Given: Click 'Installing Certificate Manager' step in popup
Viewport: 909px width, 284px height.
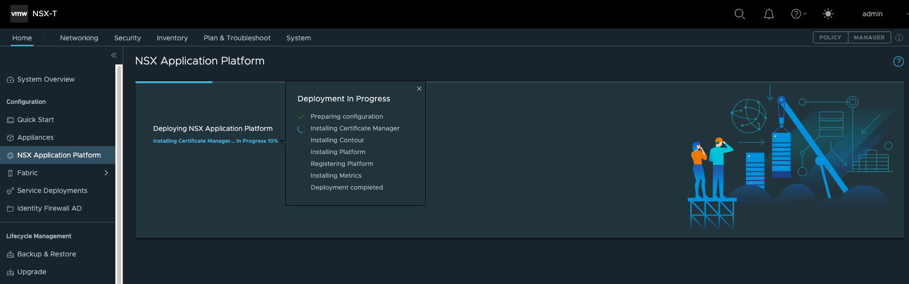Looking at the screenshot, I should tap(355, 128).
